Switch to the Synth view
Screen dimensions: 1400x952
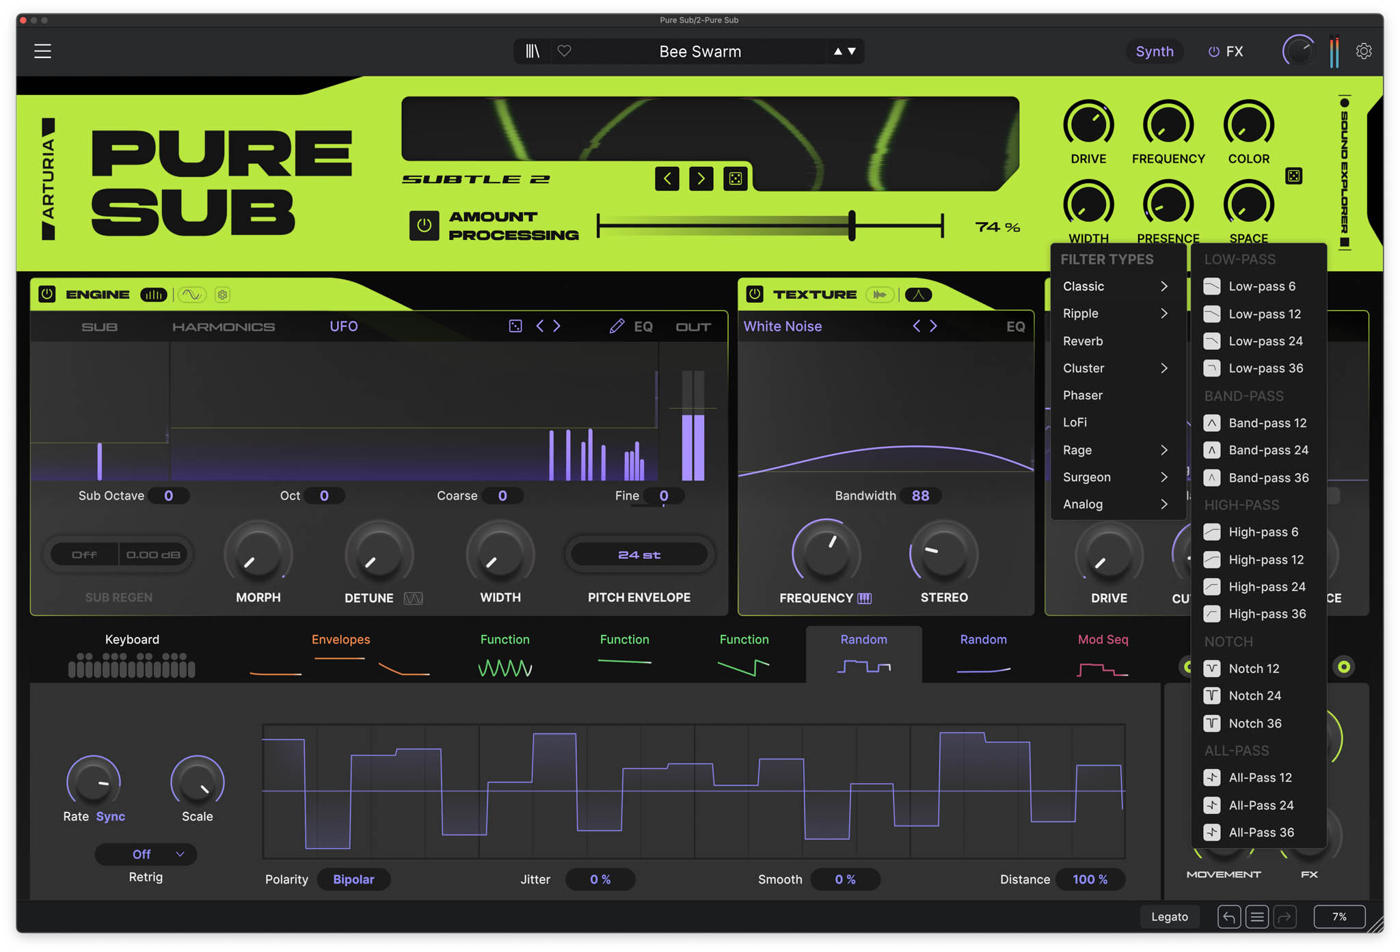click(x=1155, y=51)
